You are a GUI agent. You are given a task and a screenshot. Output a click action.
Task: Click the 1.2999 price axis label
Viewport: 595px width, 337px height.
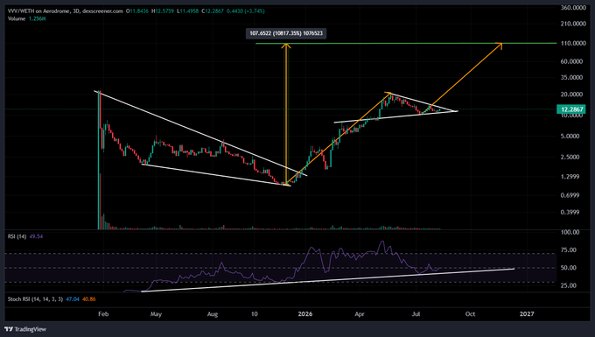click(x=570, y=177)
